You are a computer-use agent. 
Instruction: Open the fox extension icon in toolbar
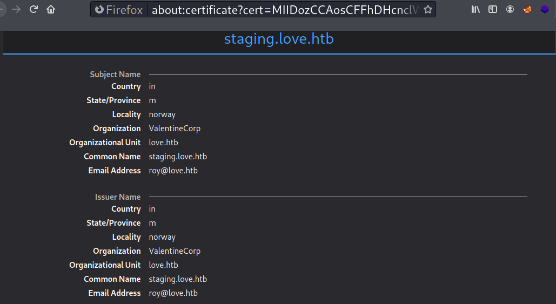[527, 9]
